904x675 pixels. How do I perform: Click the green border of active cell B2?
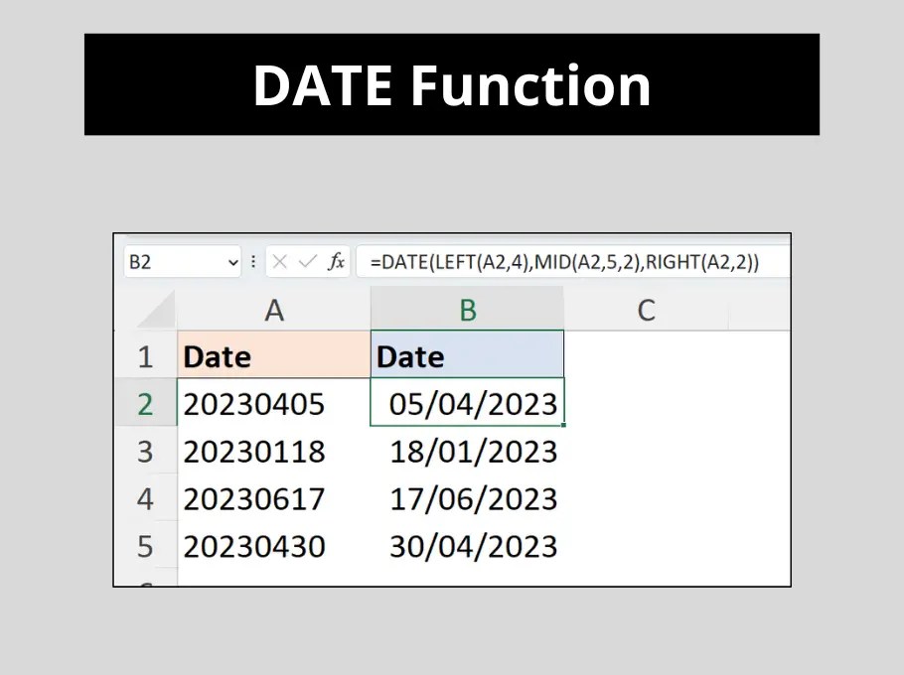point(467,380)
